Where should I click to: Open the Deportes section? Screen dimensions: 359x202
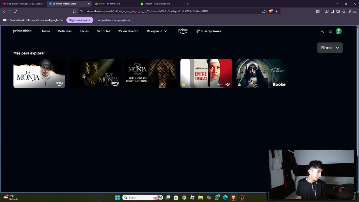pos(103,31)
